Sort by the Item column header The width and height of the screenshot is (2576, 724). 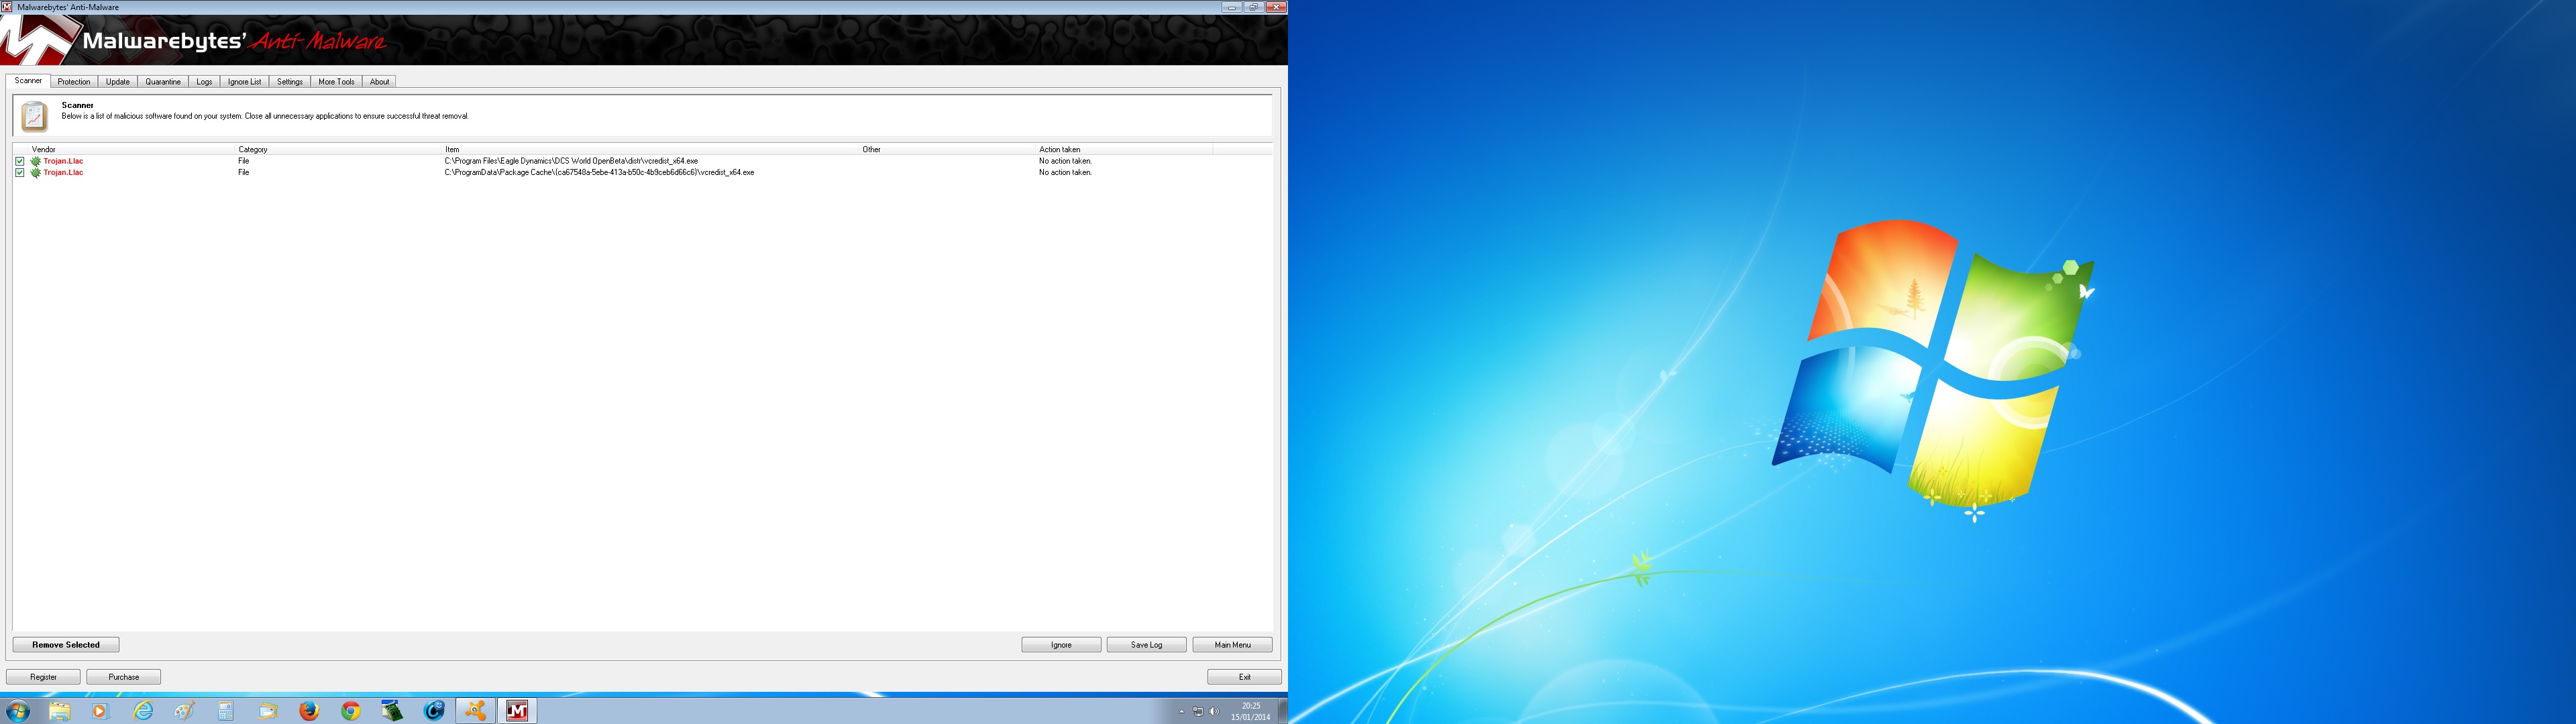coord(651,149)
